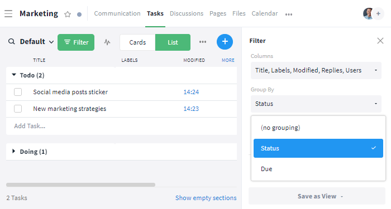Click the status dot beside Marketing
The height and width of the screenshot is (209, 391).
79,14
